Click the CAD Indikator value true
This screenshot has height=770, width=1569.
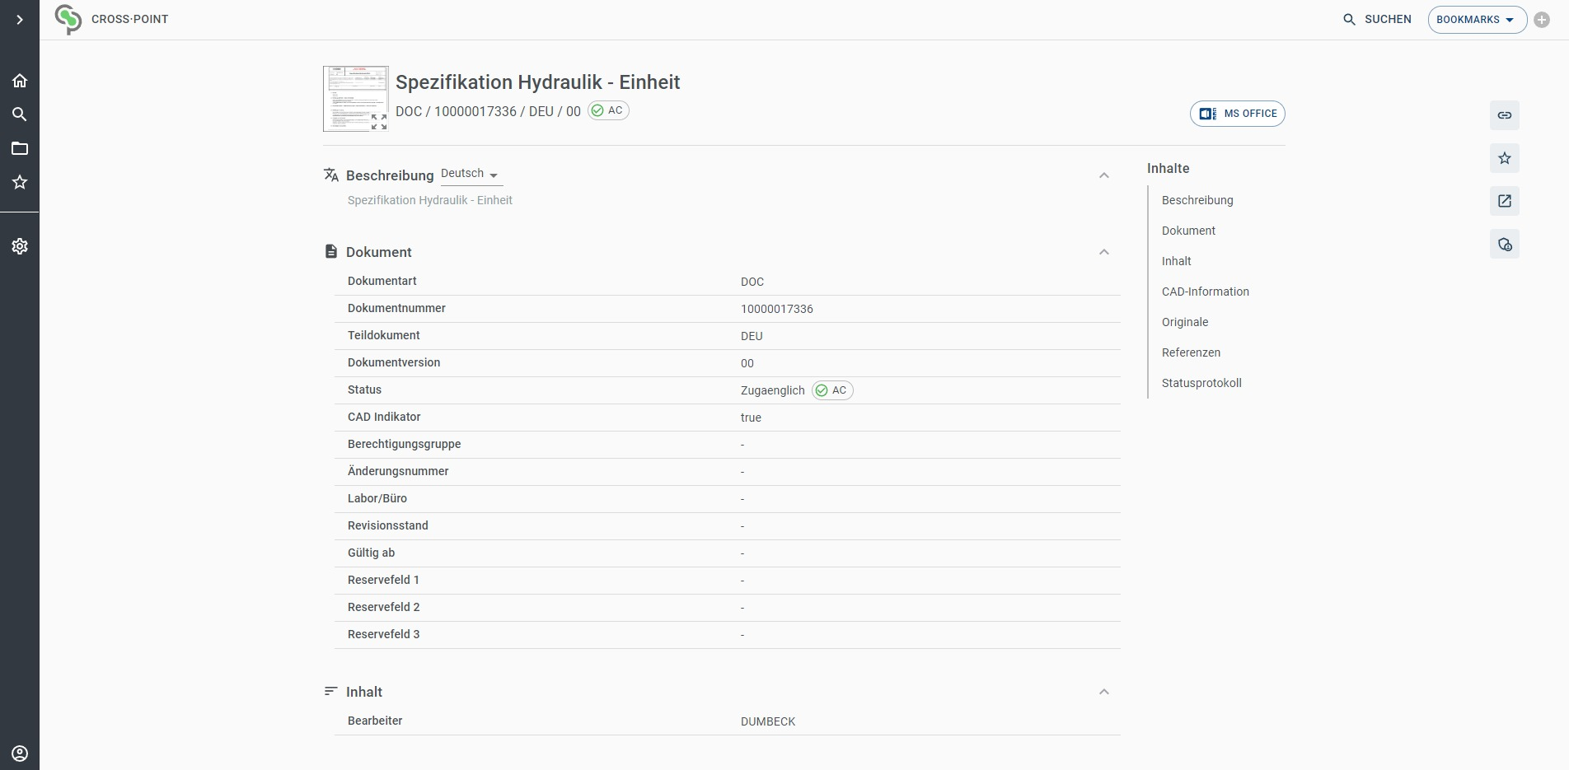click(x=751, y=418)
